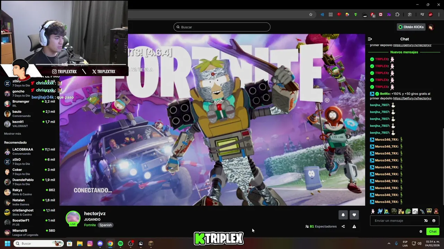444x249 pixels.
Task: Collapse the chat panel arrow icon
Action: pyautogui.click(x=370, y=39)
